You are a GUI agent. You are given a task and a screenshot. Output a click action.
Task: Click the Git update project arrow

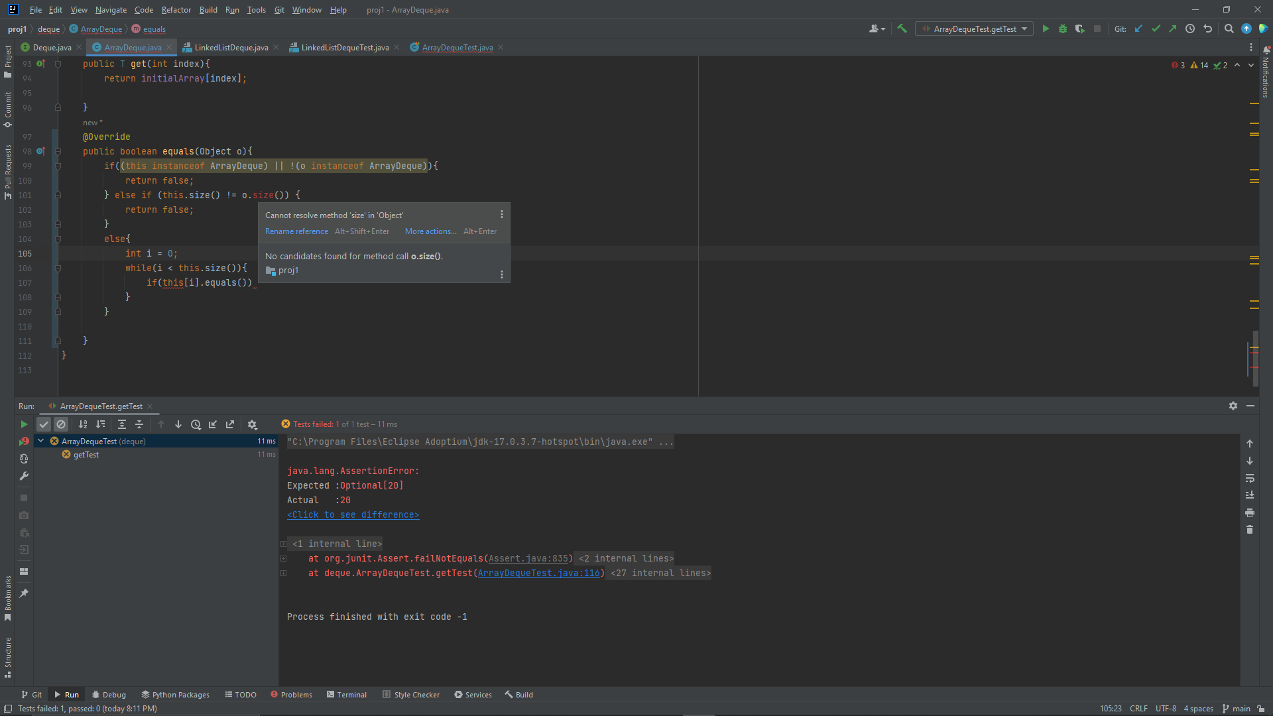click(1138, 29)
